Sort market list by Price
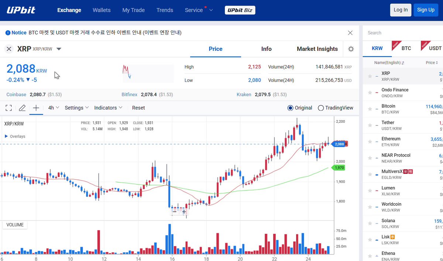Screen dimensions: 443x261 (432, 63)
